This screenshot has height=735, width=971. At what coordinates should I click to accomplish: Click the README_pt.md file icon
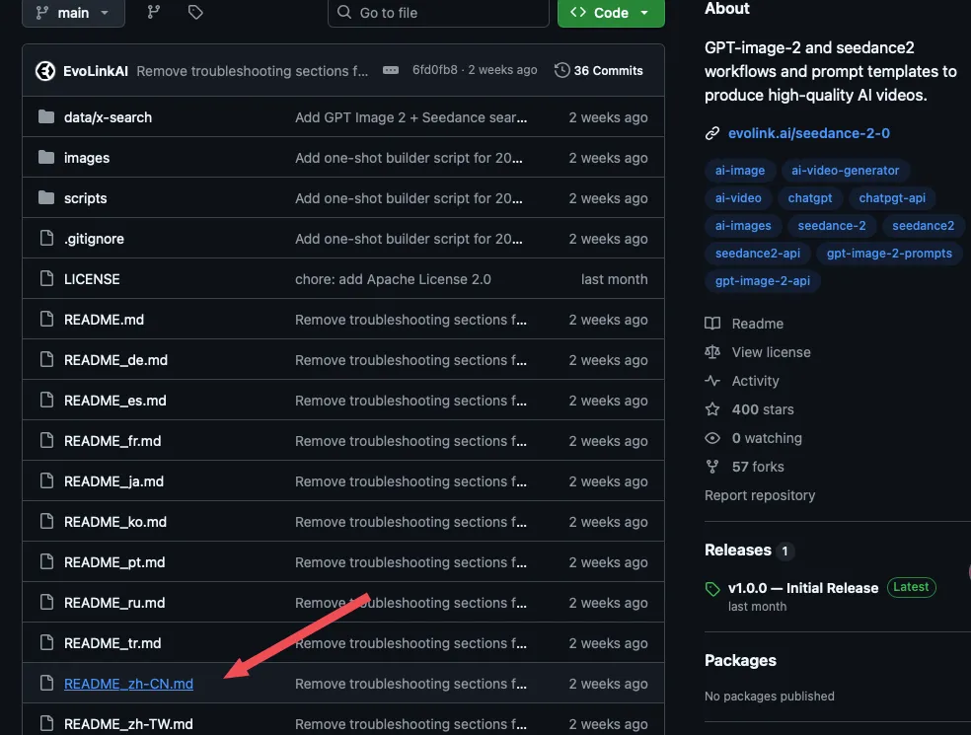click(x=46, y=561)
